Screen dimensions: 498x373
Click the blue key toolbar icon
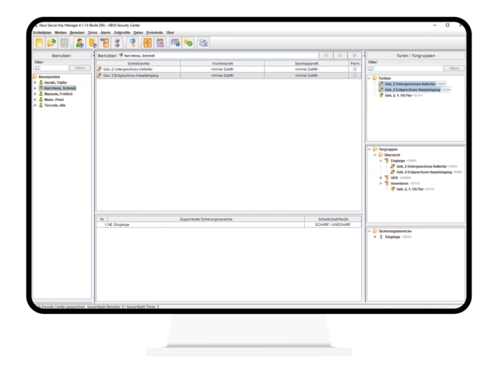click(133, 43)
